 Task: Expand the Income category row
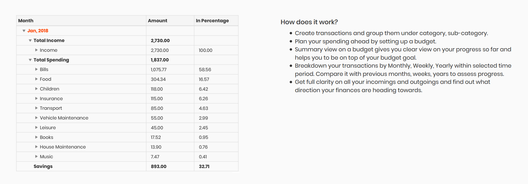tap(36, 50)
